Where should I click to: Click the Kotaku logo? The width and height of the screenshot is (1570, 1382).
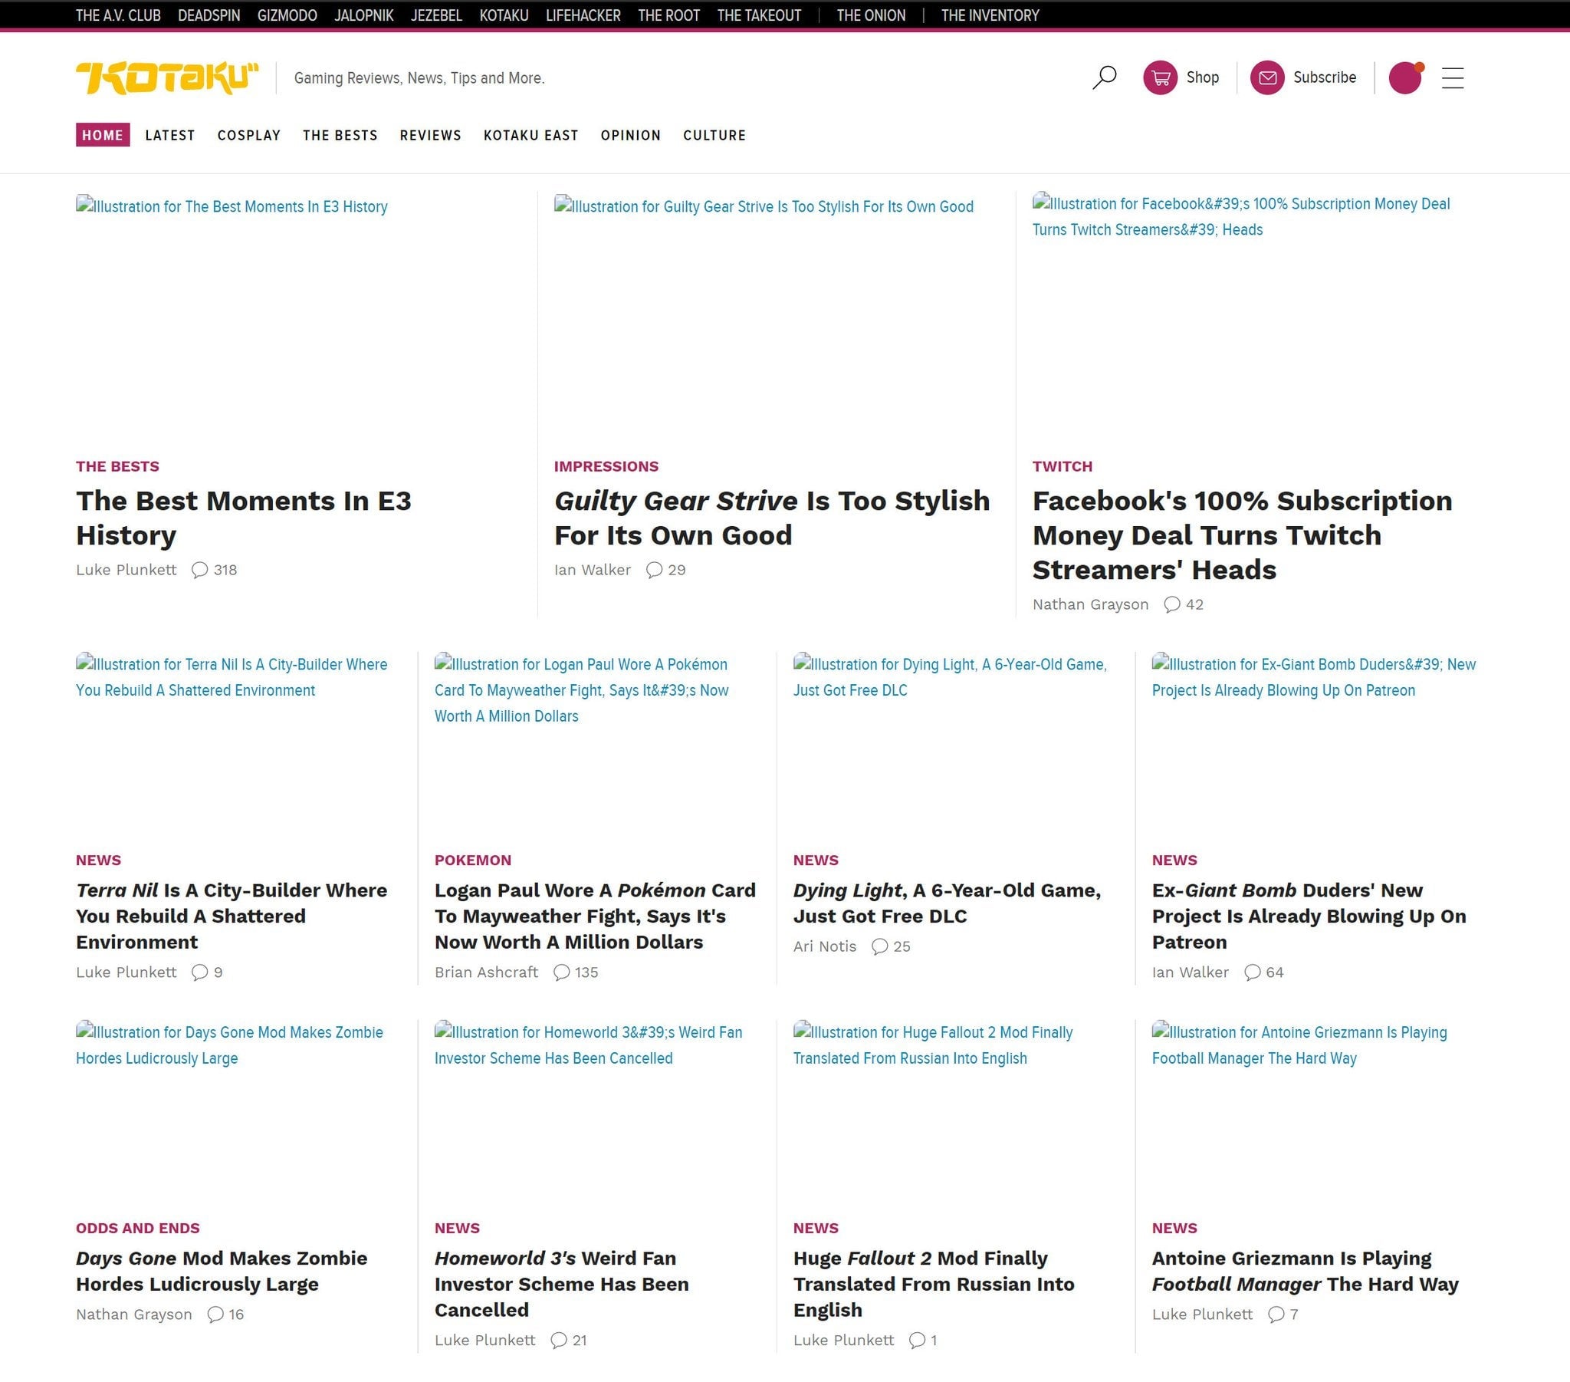[x=166, y=77]
